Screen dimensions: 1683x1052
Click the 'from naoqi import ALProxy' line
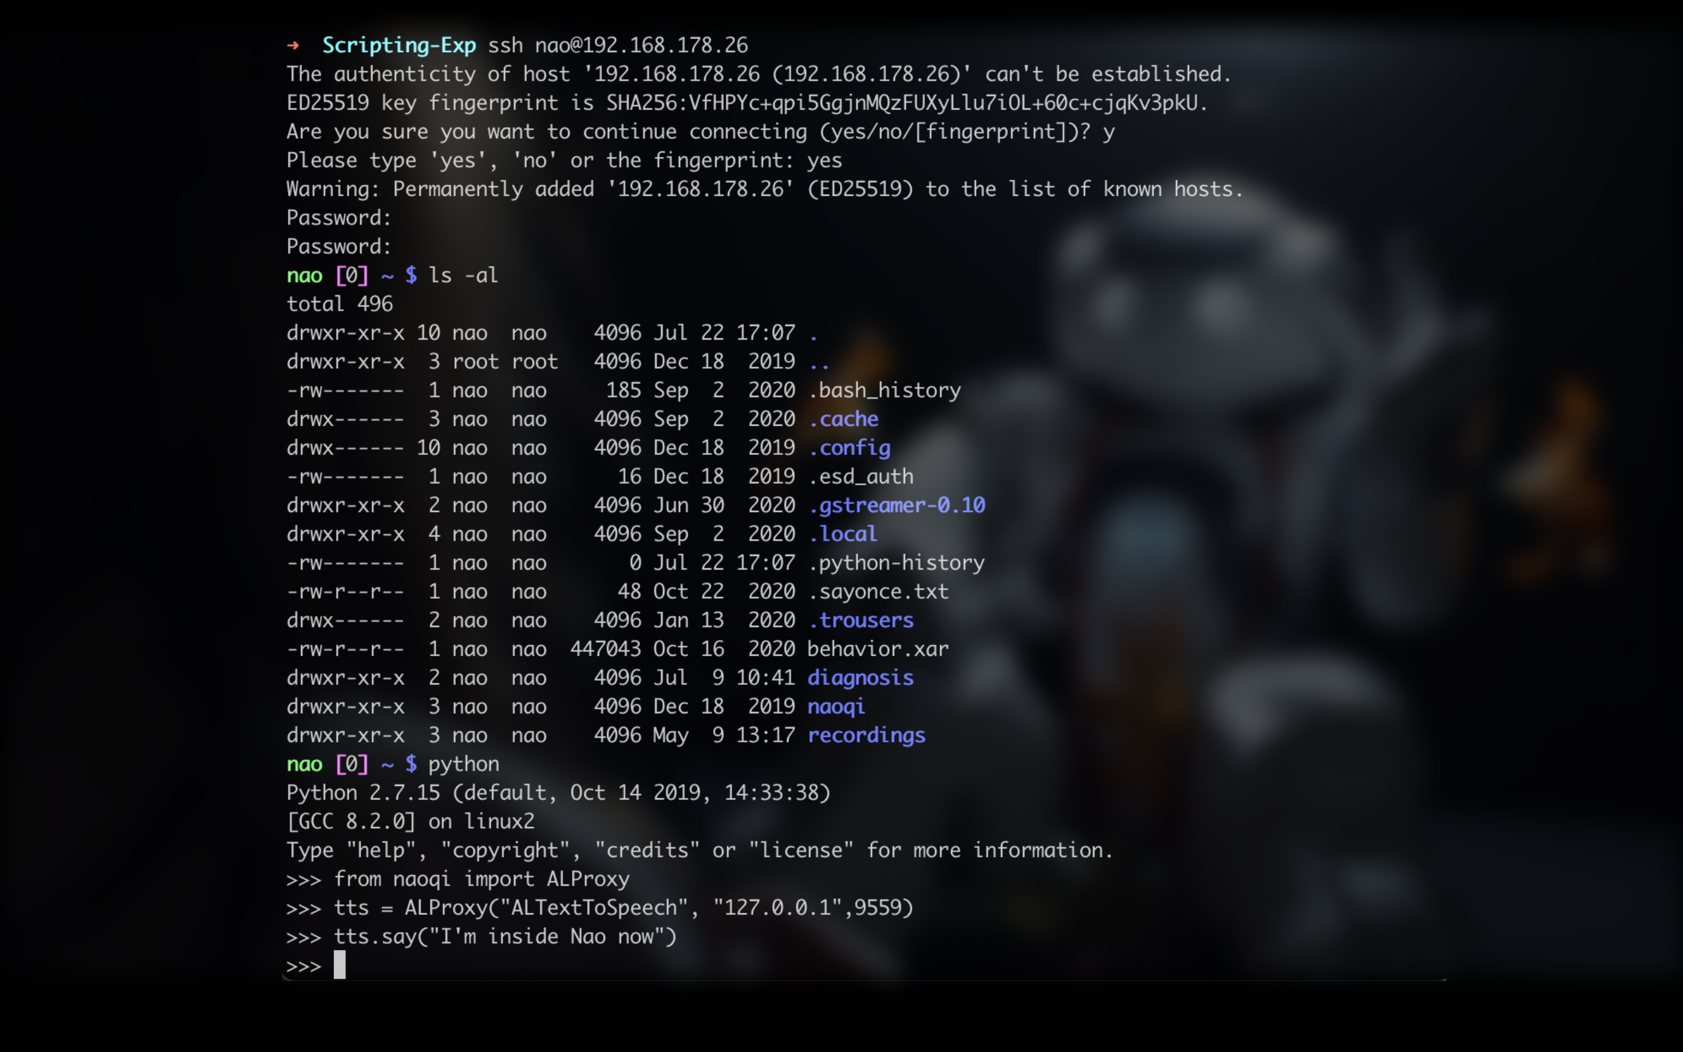(x=458, y=880)
